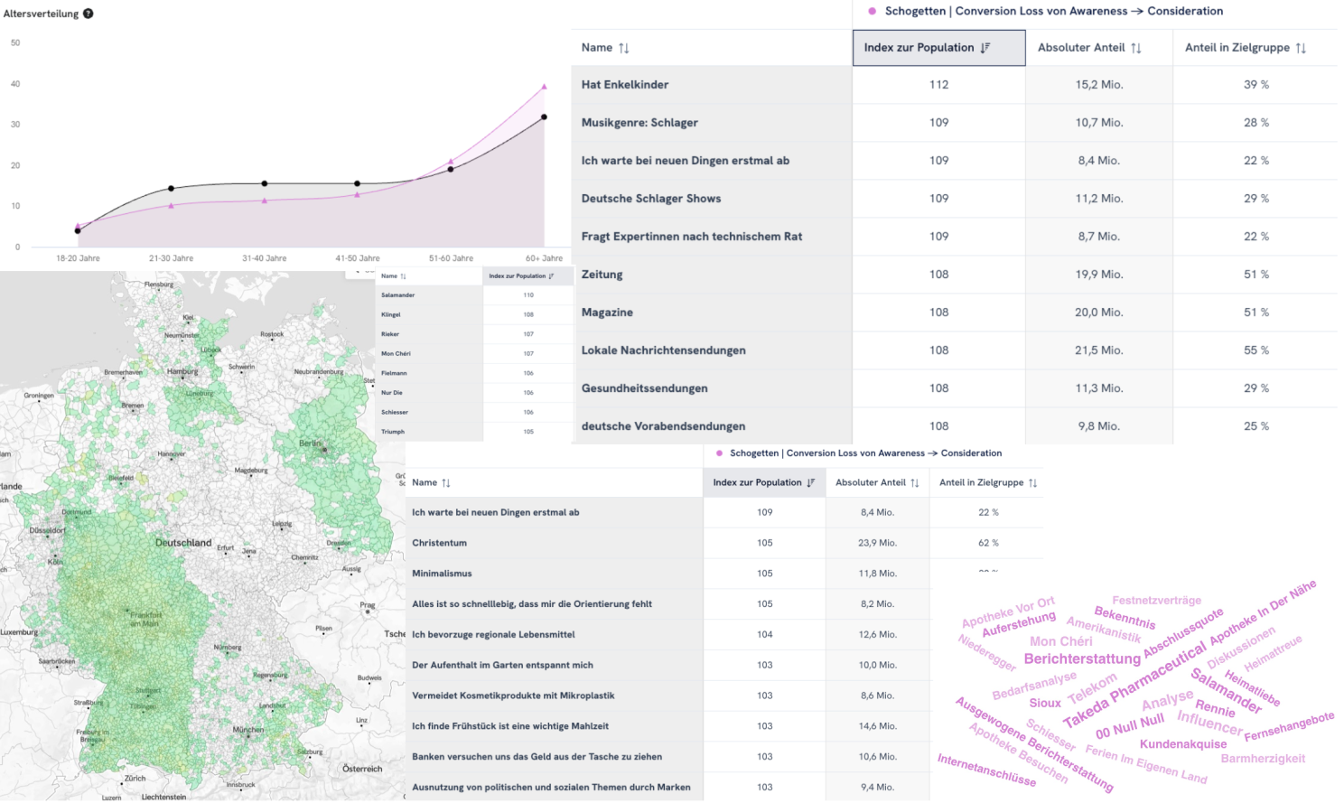Click Name sort icon in brand ranking table
1344x803 pixels.
pos(405,275)
